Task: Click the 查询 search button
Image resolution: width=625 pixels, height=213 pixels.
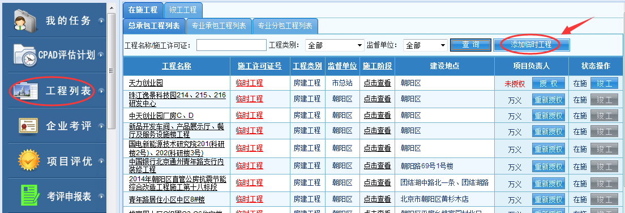Action: [x=471, y=45]
